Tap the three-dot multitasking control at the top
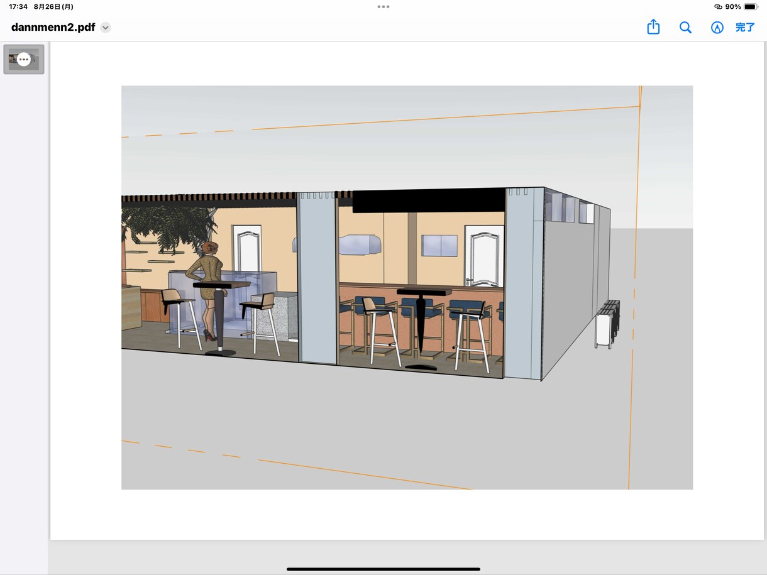The width and height of the screenshot is (767, 575). point(383,6)
